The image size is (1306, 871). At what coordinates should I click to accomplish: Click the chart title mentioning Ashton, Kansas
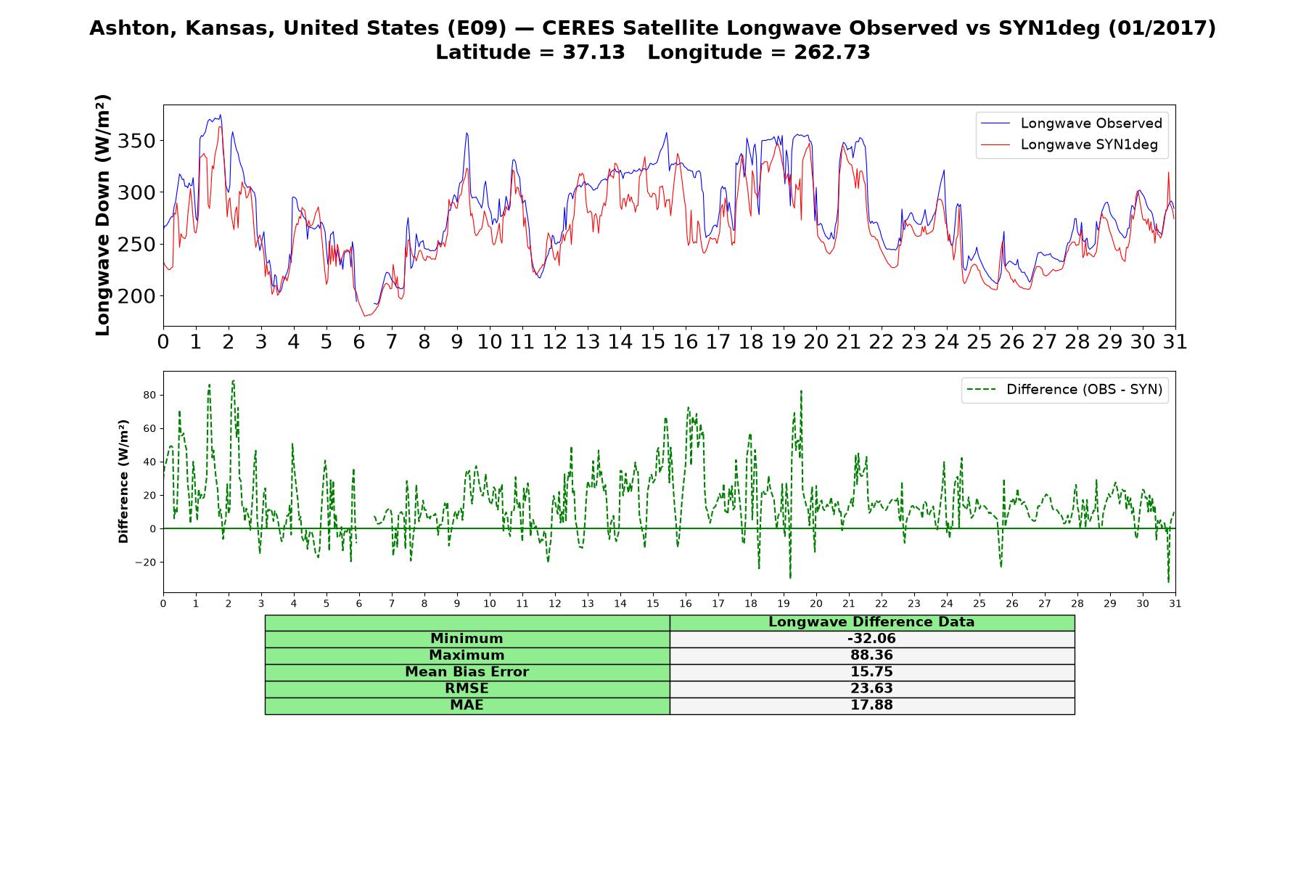click(652, 28)
